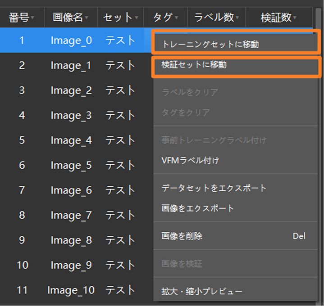Select the Image_9 row

point(77,265)
